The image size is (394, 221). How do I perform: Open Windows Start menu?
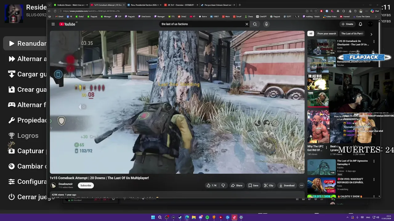coord(153,217)
